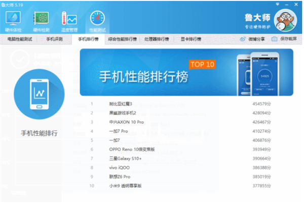
Task: Click 手机性能排行 label
Action: click(39, 133)
